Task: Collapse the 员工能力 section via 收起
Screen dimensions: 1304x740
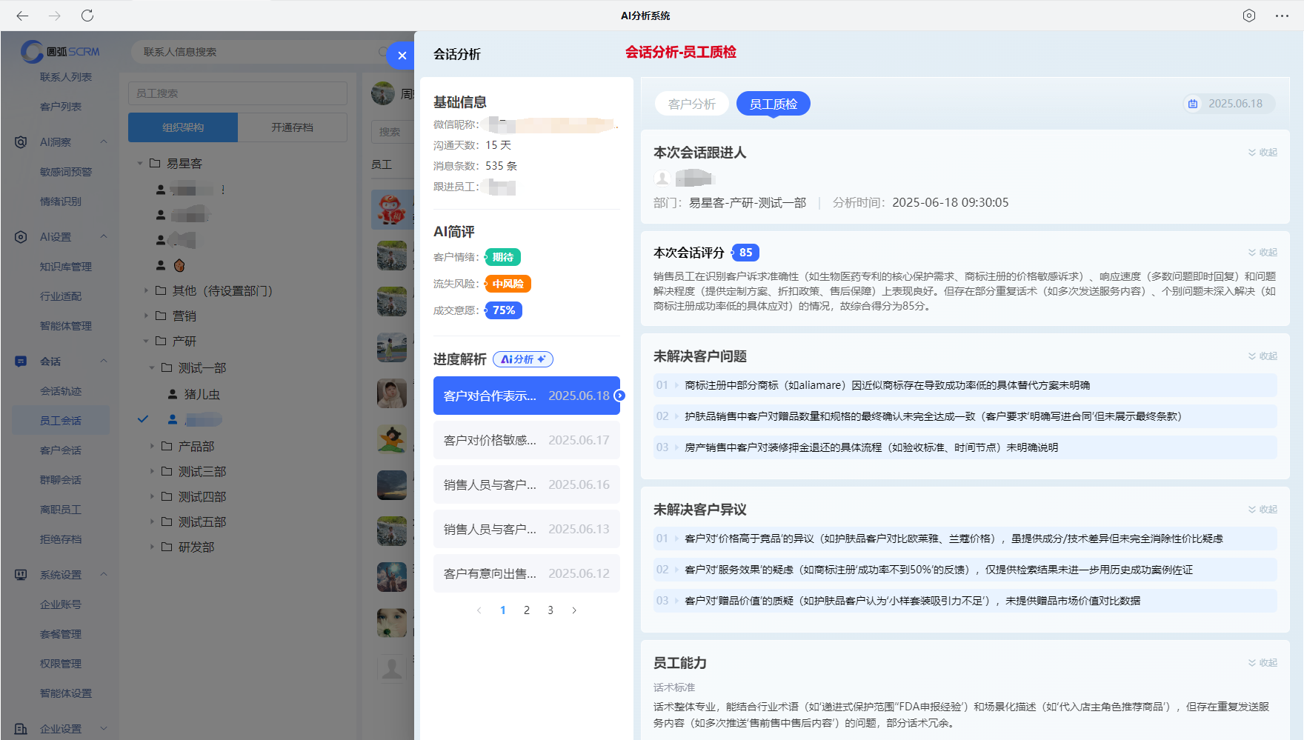Action: [x=1263, y=663]
